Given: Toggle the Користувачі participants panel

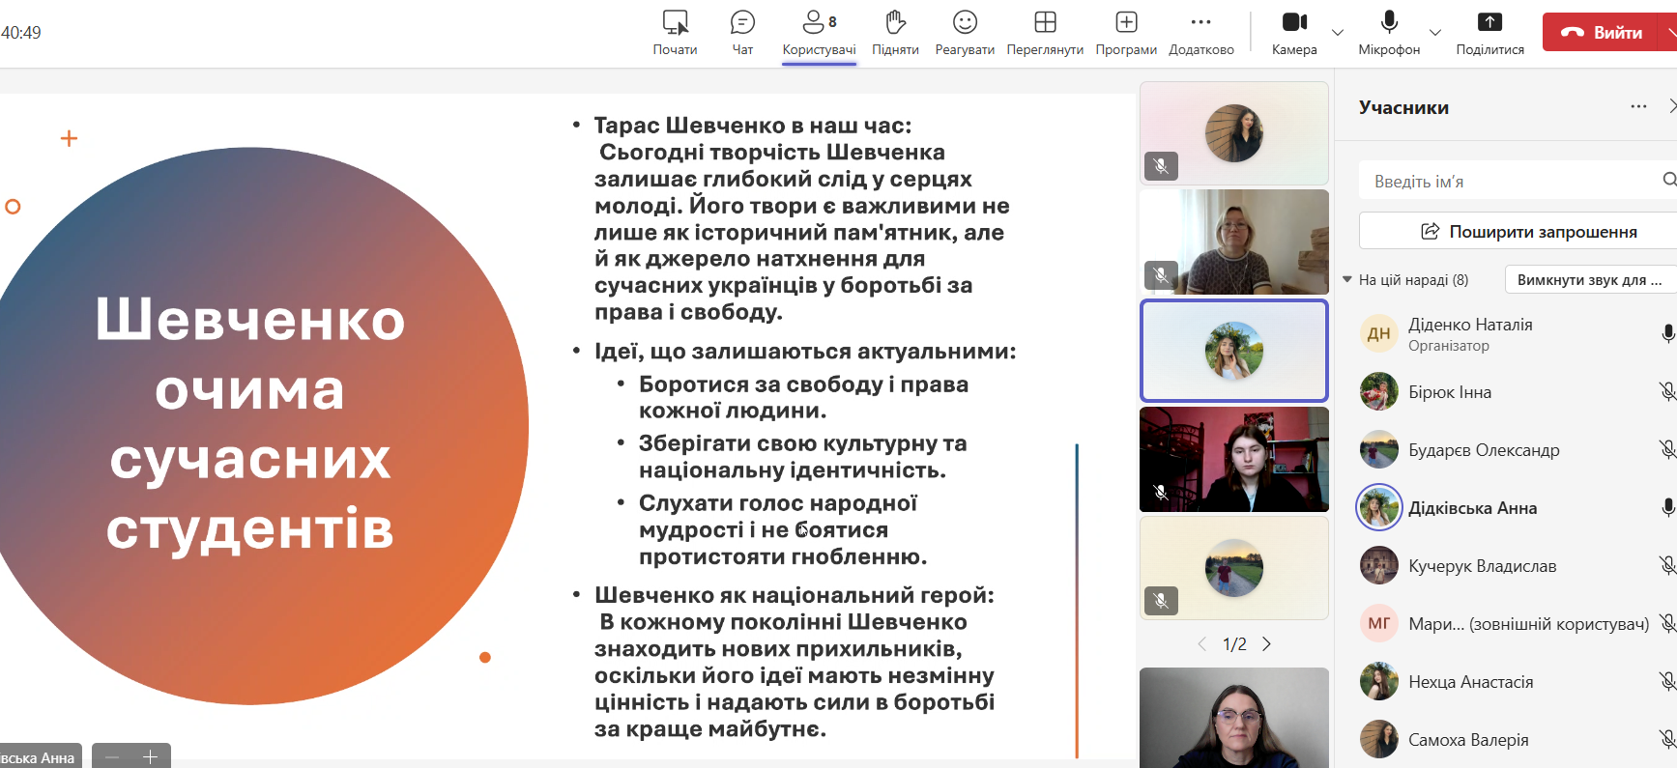Looking at the screenshot, I should [x=819, y=33].
